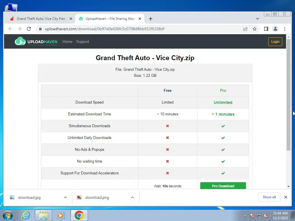
Task: Open Chrome three-dot menu
Action: click(285, 29)
